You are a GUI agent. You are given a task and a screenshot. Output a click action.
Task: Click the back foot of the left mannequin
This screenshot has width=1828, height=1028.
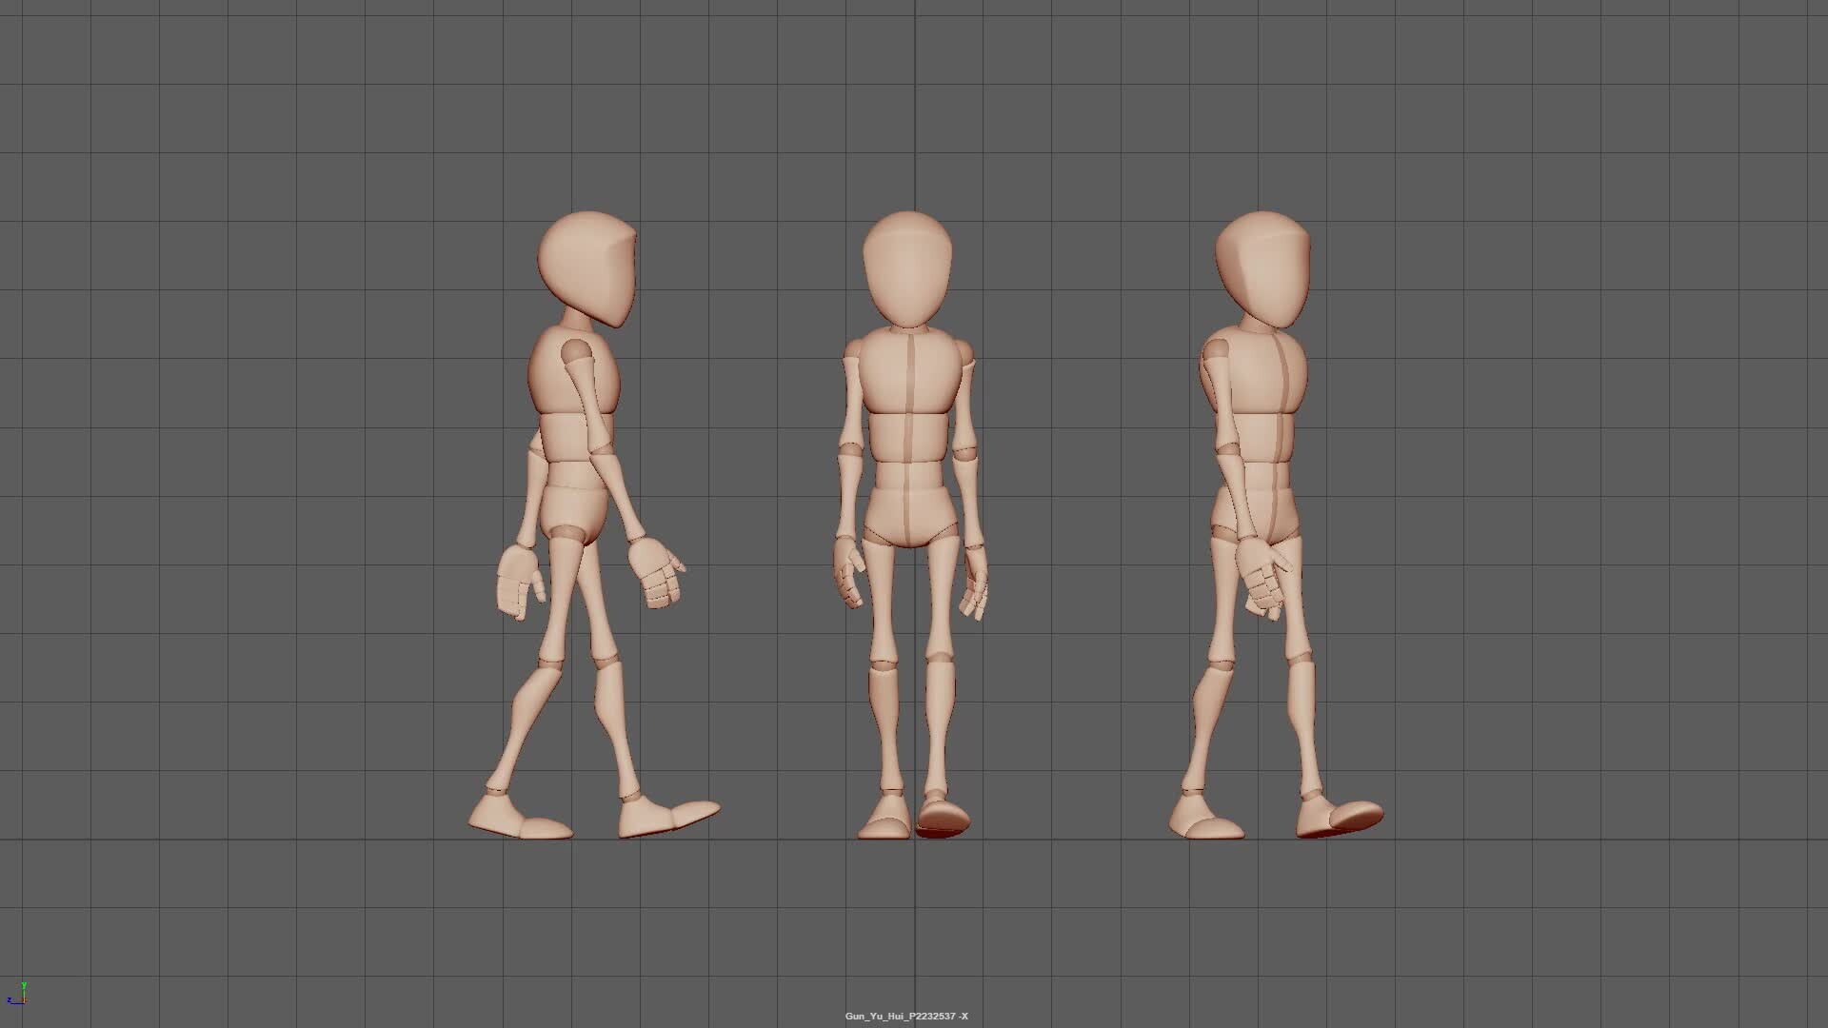click(x=519, y=819)
